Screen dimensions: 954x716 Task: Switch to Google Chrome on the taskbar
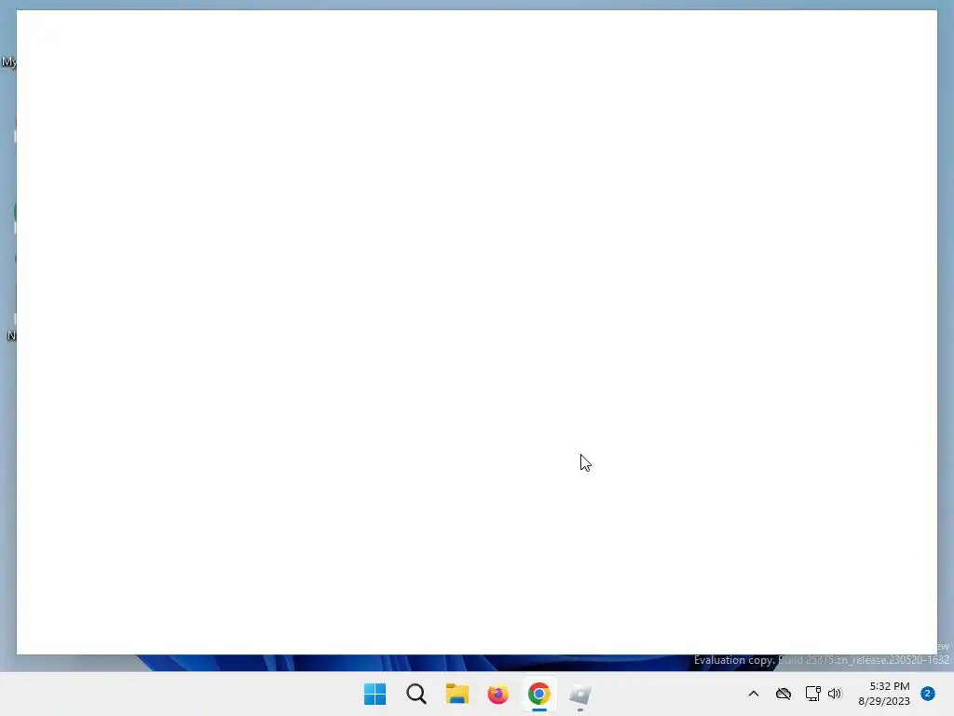(x=539, y=694)
